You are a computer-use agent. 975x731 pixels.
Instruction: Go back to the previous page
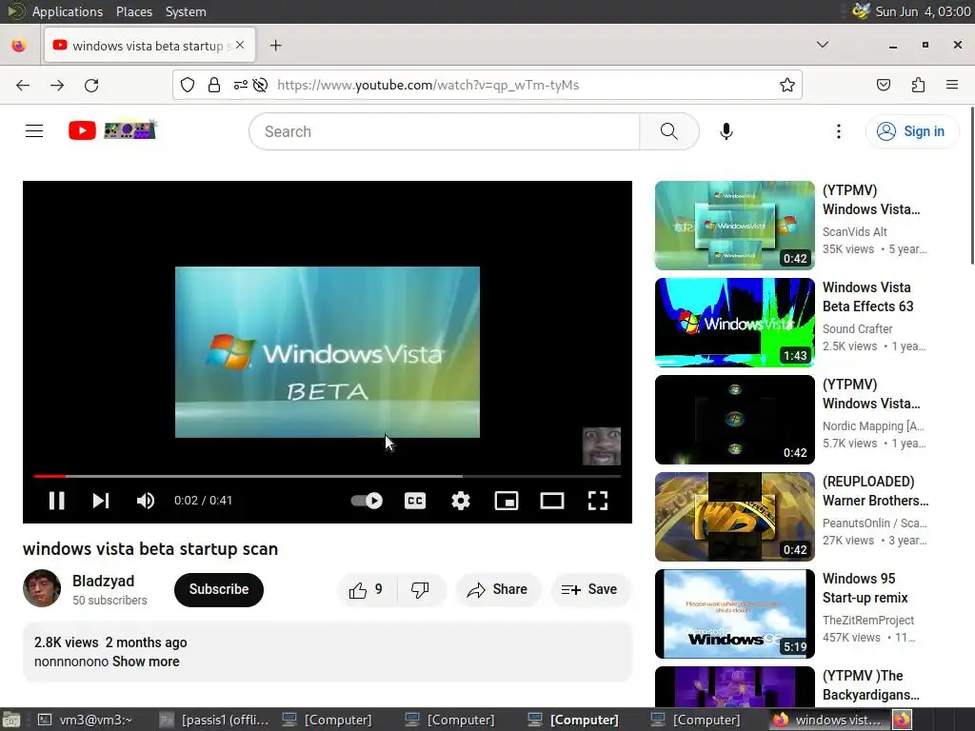pyautogui.click(x=23, y=85)
